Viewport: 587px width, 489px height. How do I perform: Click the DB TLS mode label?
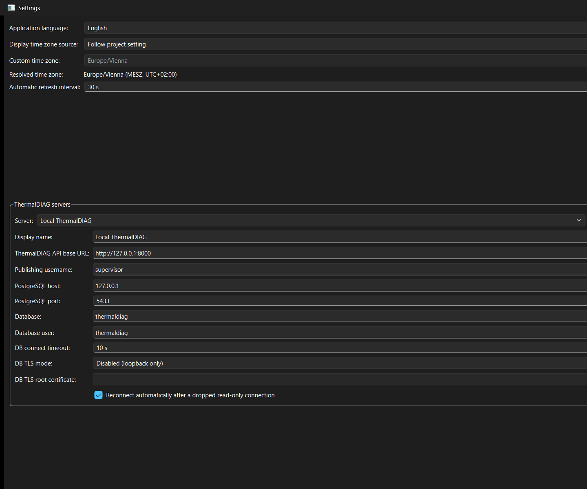coord(34,363)
